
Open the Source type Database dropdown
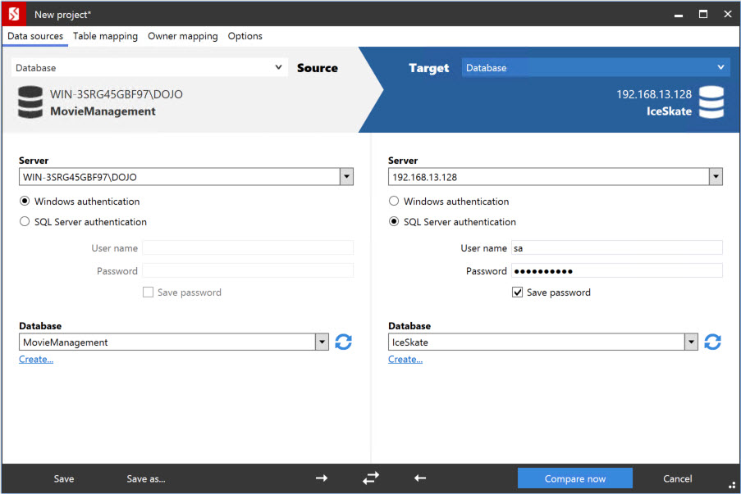click(149, 67)
